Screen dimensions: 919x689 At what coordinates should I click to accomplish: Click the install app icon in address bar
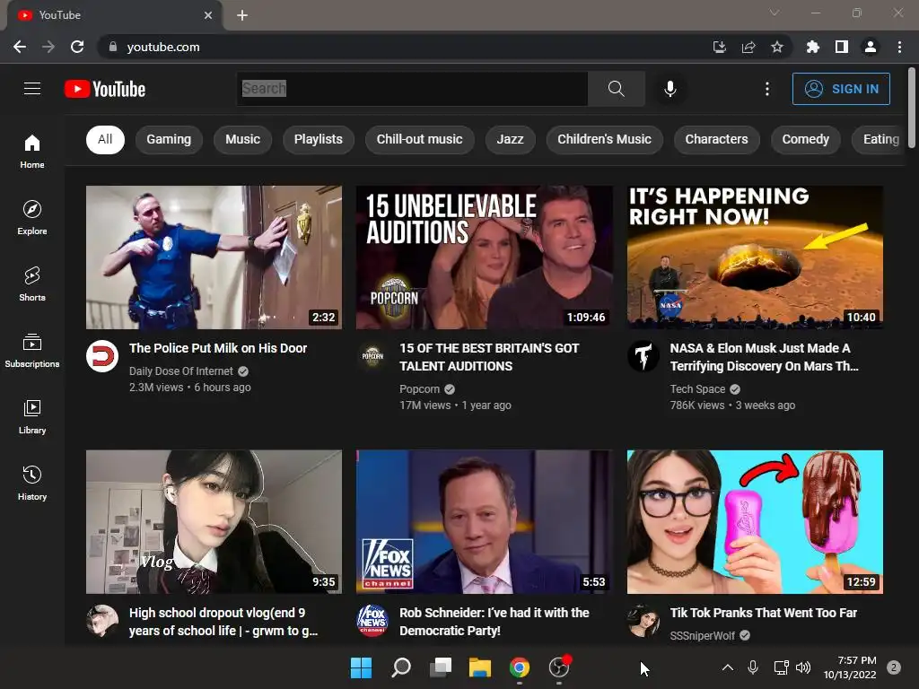719,47
